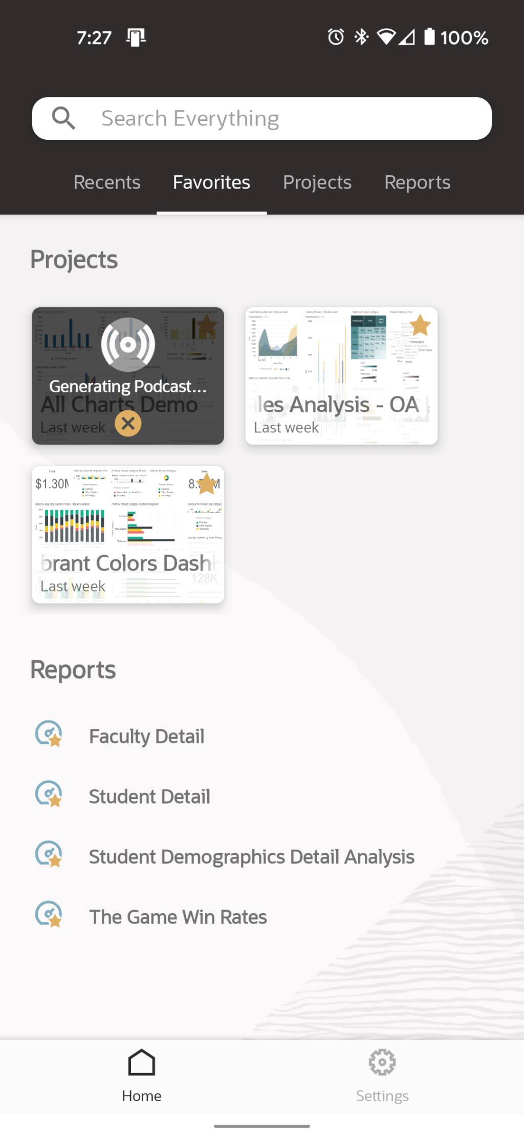
Task: Select the Reports tab
Action: [x=418, y=182]
